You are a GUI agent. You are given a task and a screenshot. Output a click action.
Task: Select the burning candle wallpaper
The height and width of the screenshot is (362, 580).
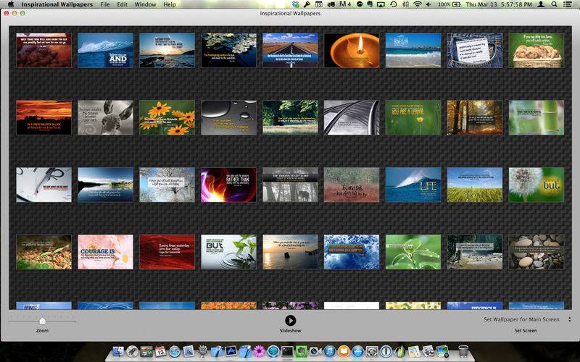click(x=352, y=50)
